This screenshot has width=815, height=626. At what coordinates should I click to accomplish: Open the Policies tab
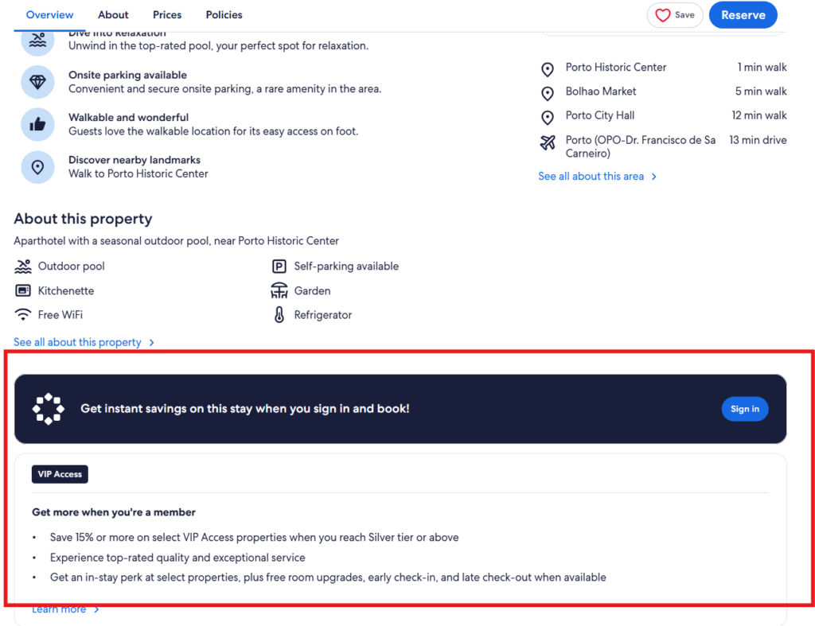[224, 14]
